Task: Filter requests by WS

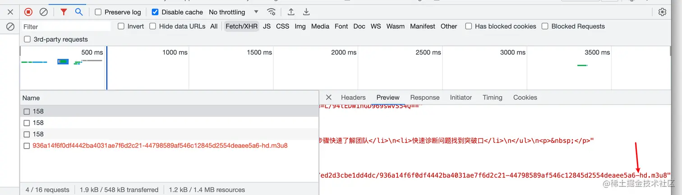Action: [x=376, y=26]
